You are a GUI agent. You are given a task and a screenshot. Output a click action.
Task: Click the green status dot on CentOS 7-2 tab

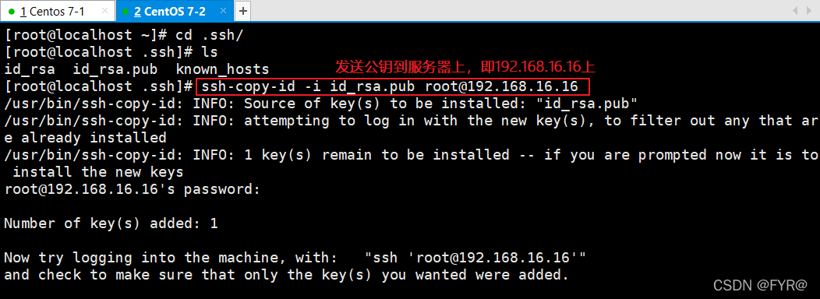tap(125, 12)
